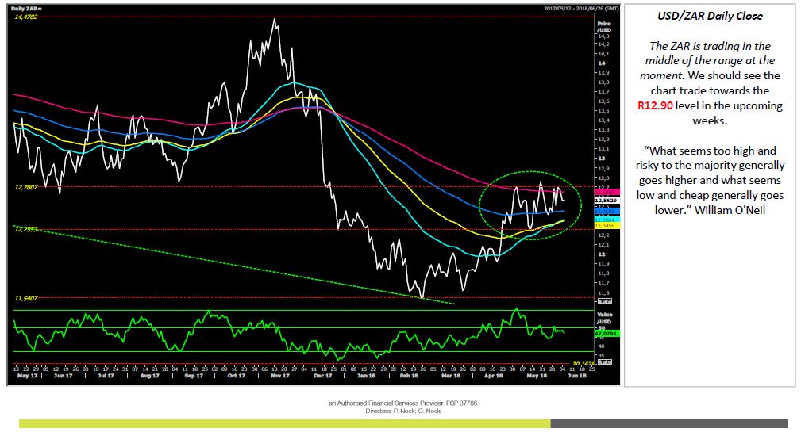The image size is (801, 432).
Task: Click the 12,2553 horizontal level label
Action: (26, 230)
